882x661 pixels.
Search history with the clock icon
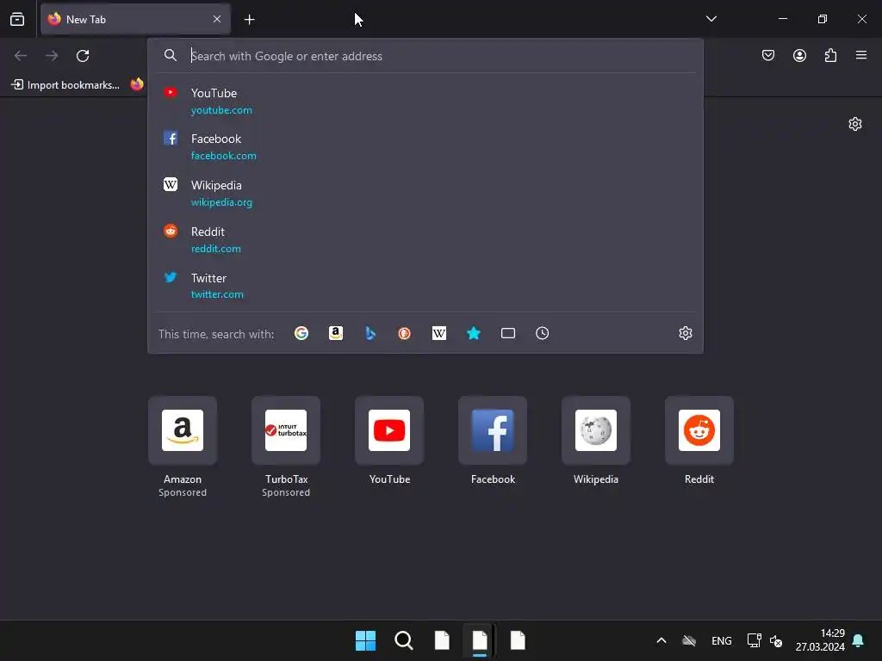pos(543,333)
